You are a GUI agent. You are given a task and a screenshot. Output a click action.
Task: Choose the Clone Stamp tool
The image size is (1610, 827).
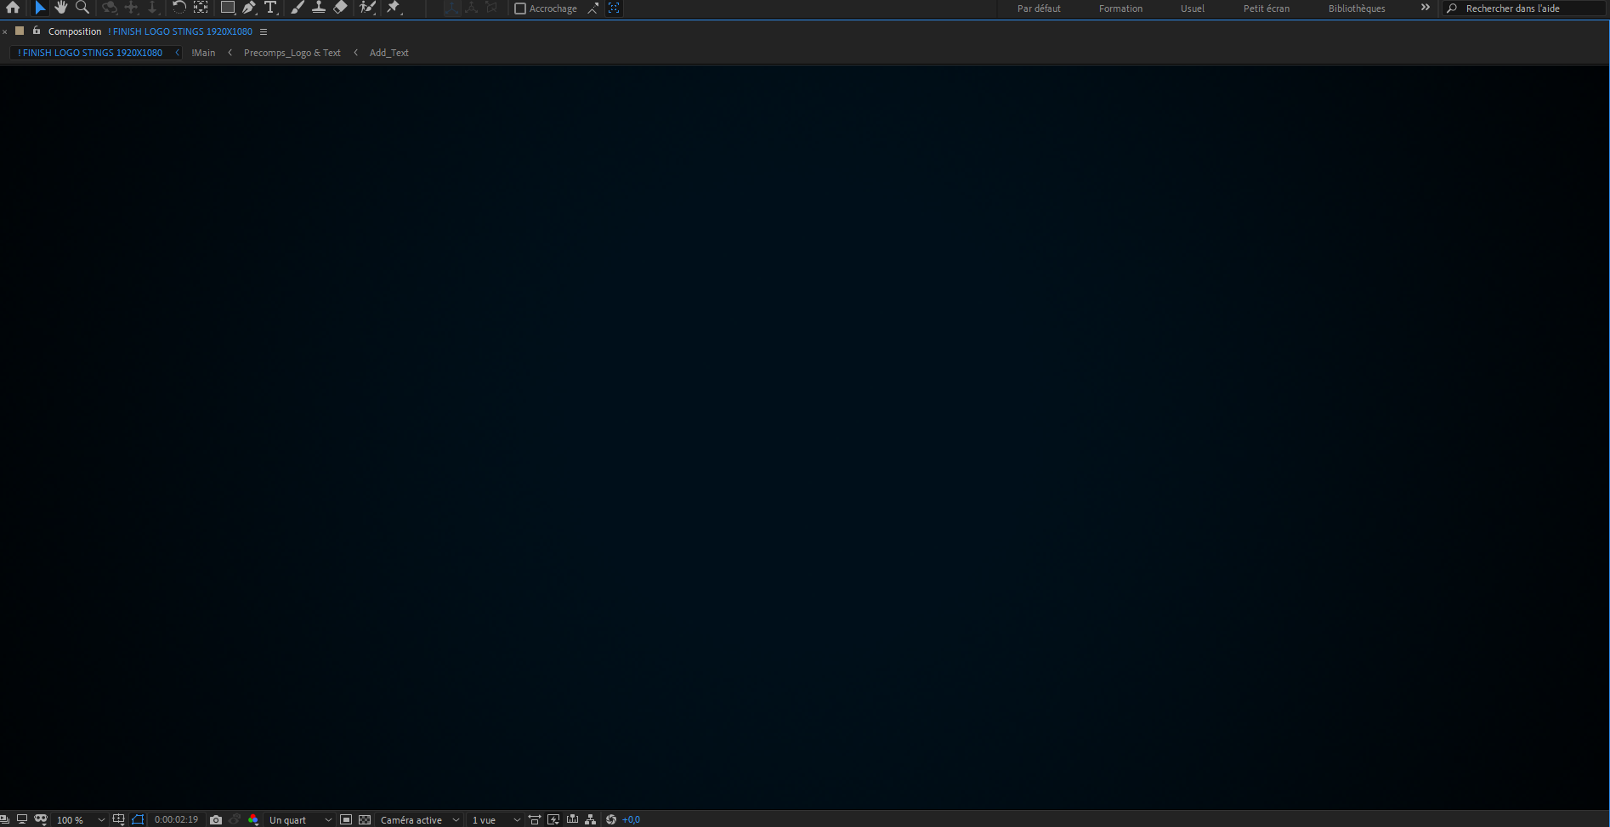tap(318, 8)
